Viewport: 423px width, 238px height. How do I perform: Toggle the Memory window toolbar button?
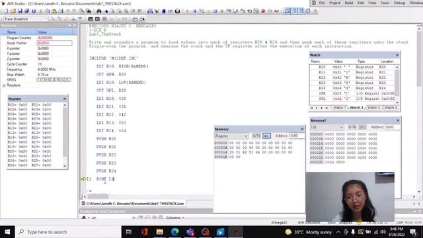coord(301,11)
